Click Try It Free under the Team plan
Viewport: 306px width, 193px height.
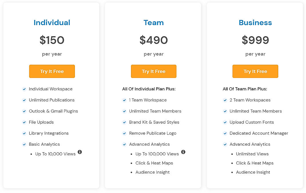point(154,71)
